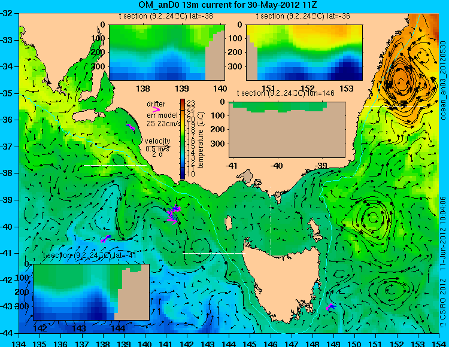Click the '154' label on the bottom longitude axis
449x347 pixels.
[x=439, y=343]
